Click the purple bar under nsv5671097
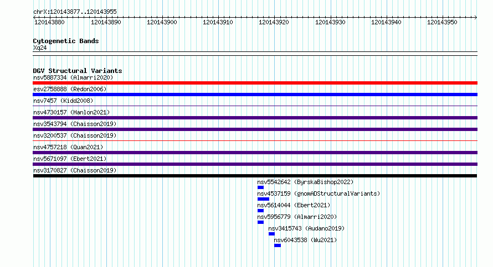493x267 pixels. click(255, 164)
